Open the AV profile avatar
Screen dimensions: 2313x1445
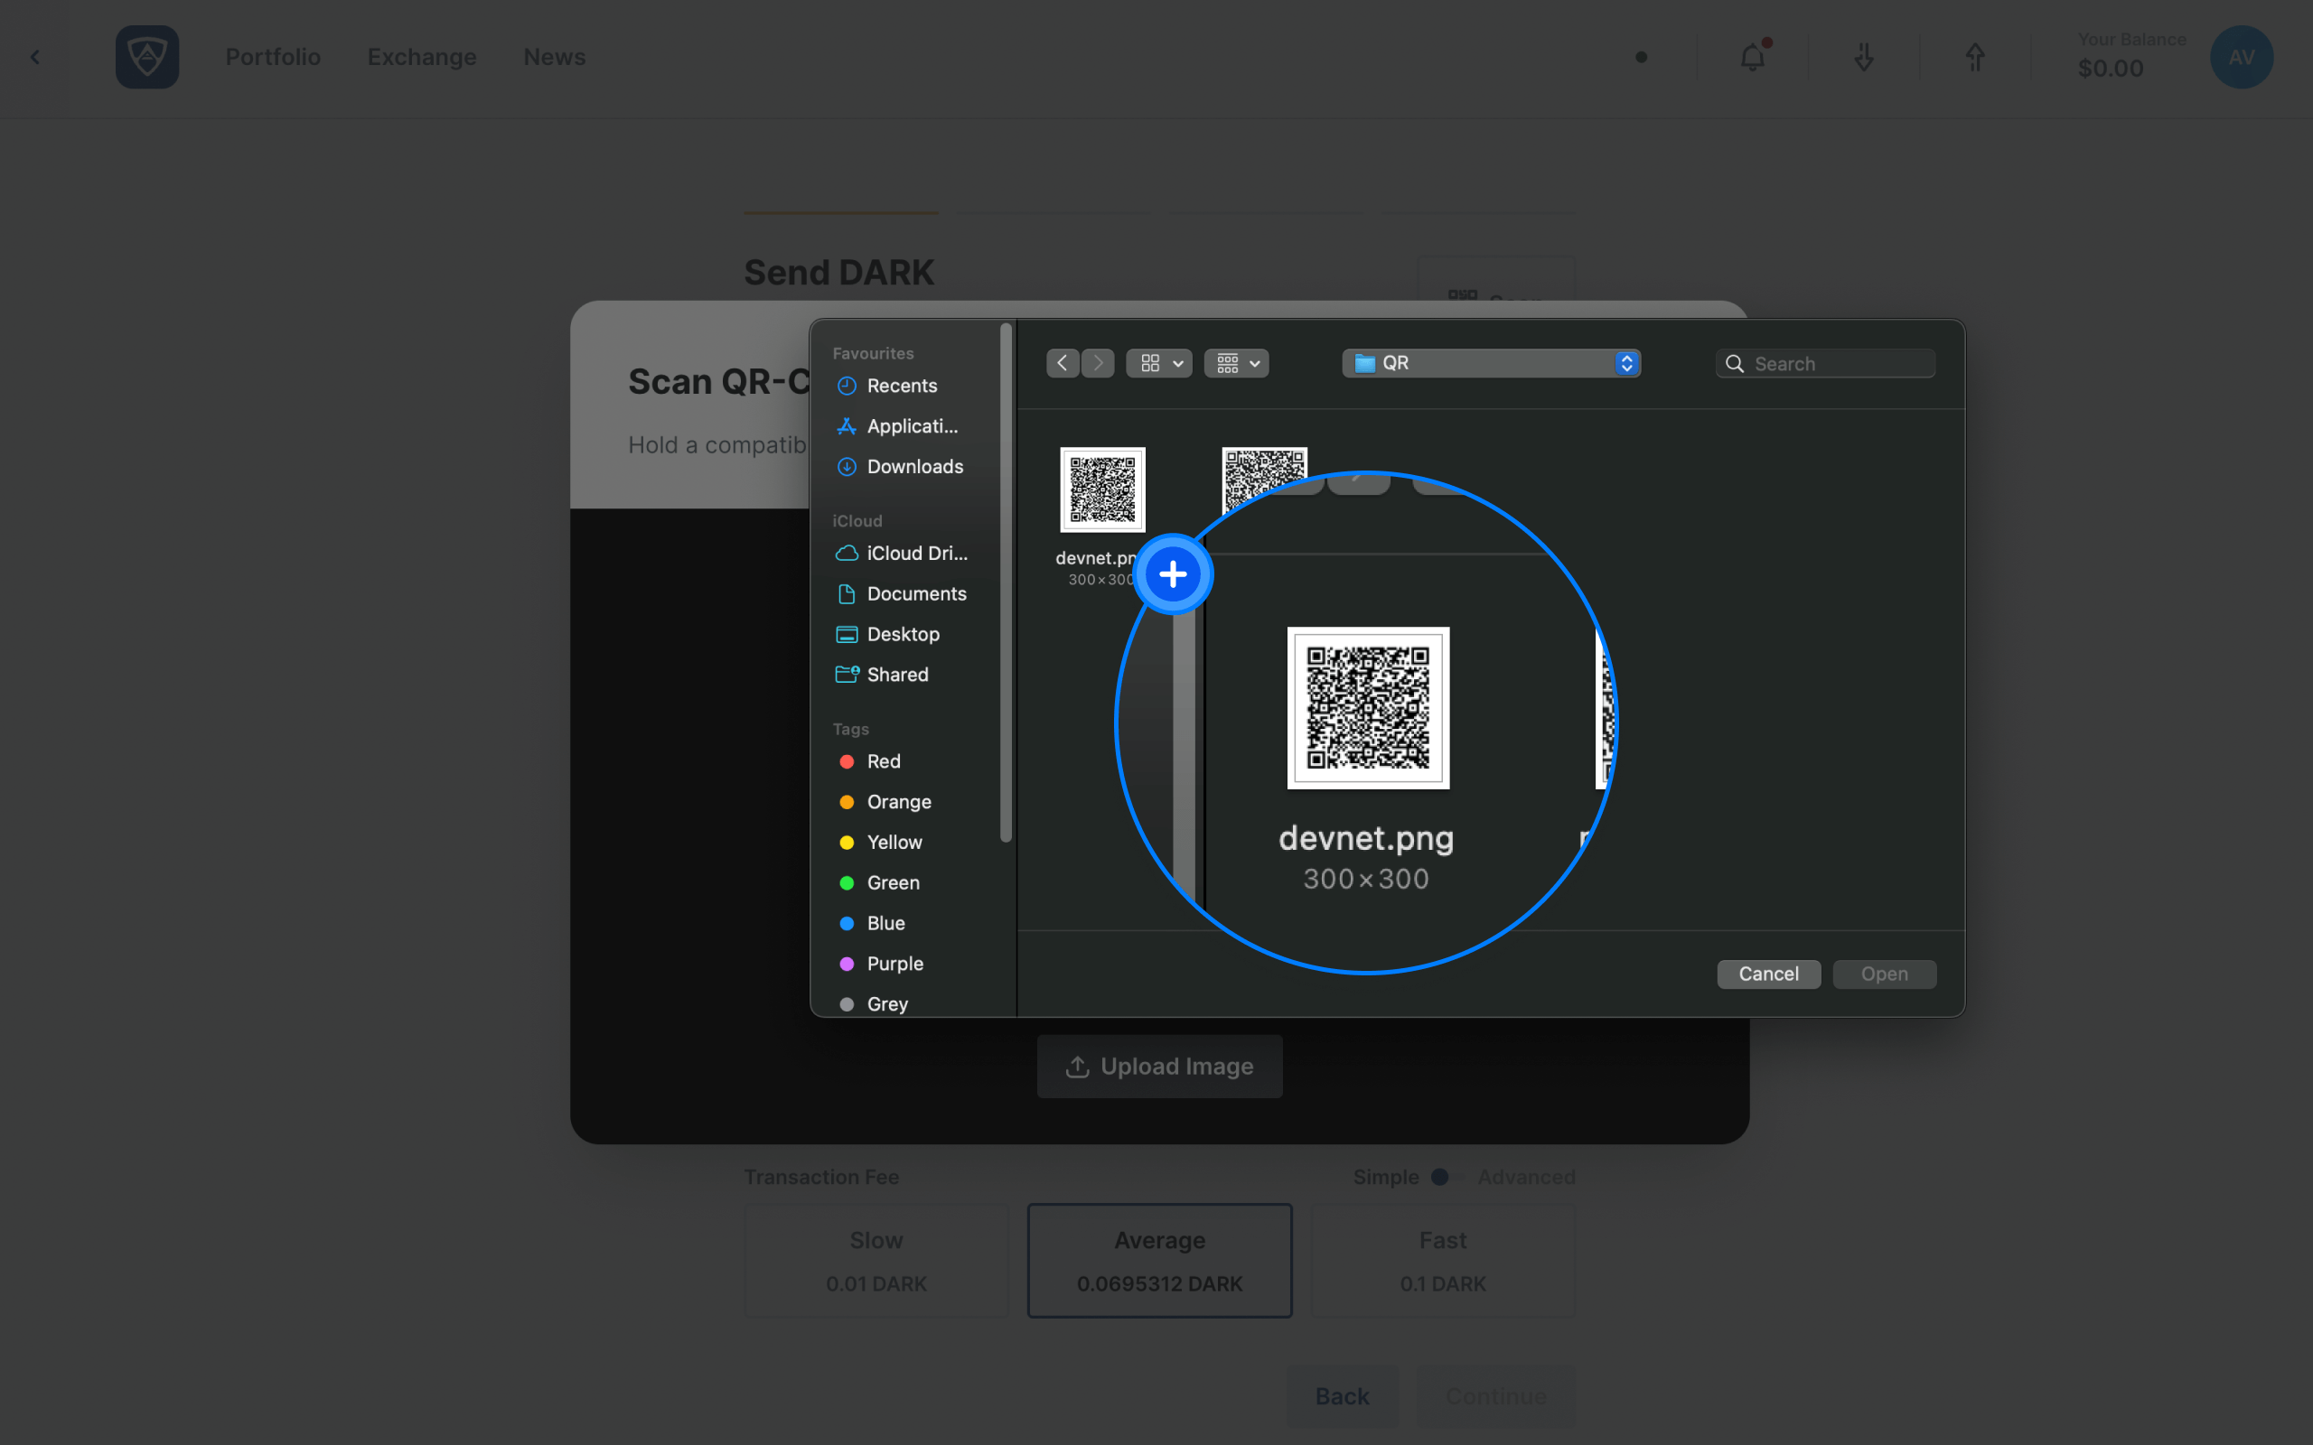tap(2242, 57)
